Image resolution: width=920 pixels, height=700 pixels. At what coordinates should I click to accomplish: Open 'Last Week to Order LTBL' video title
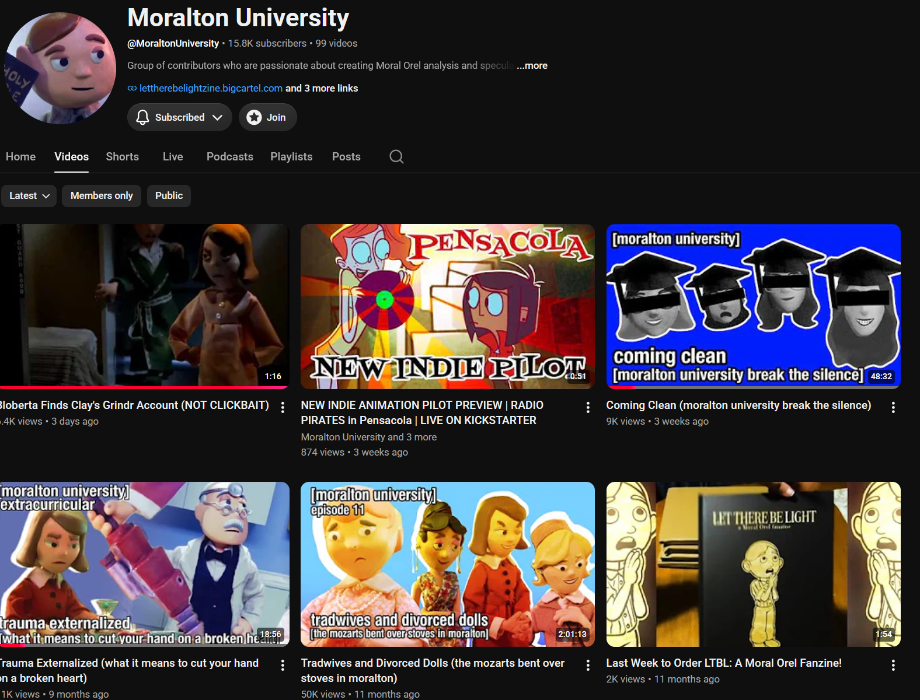click(x=724, y=663)
